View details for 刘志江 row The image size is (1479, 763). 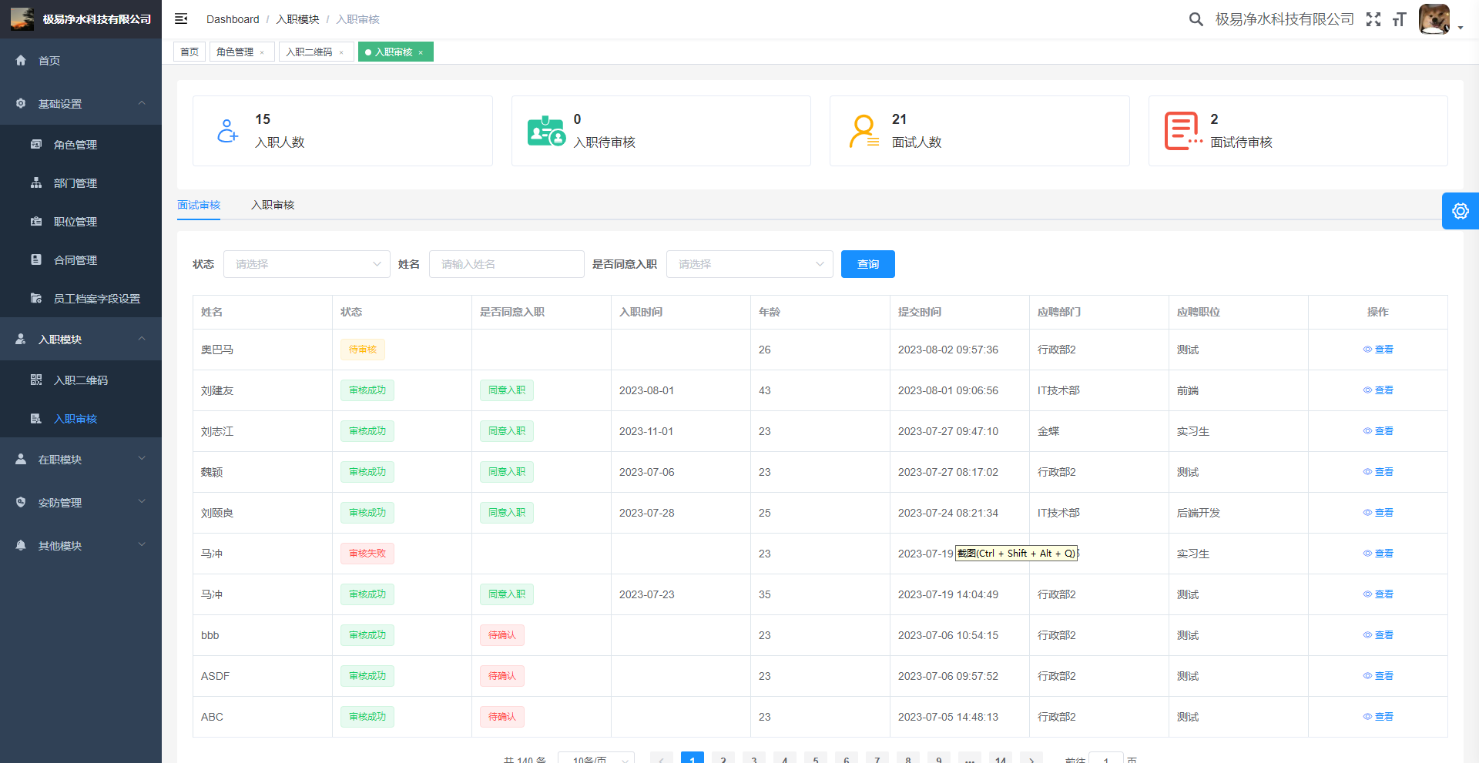tap(1378, 431)
